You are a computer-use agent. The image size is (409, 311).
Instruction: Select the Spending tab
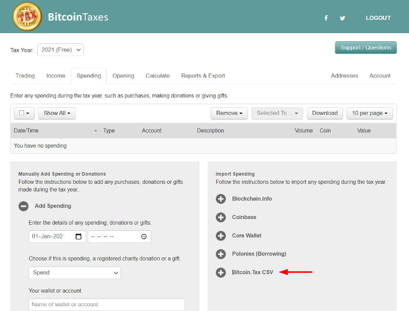(x=88, y=76)
